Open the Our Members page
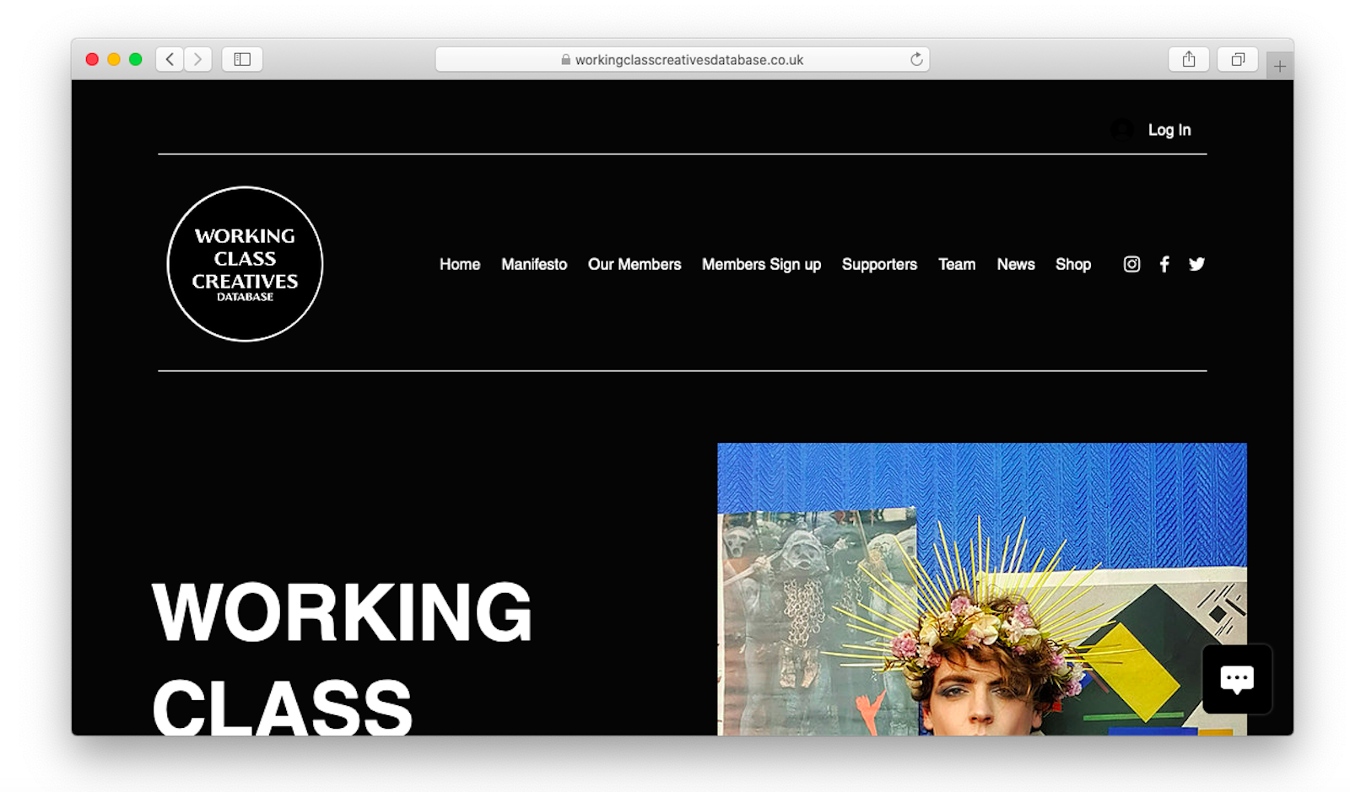 [x=634, y=264]
